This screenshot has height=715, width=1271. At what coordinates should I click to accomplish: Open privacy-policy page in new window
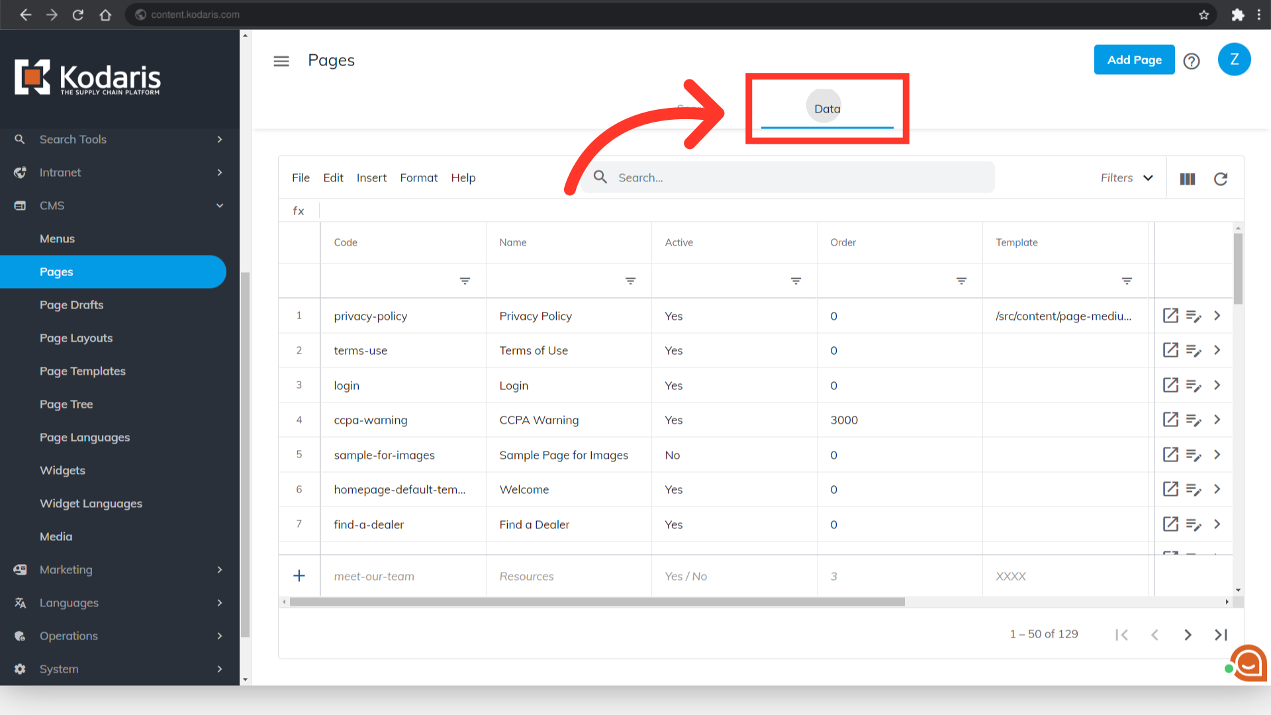(x=1170, y=316)
